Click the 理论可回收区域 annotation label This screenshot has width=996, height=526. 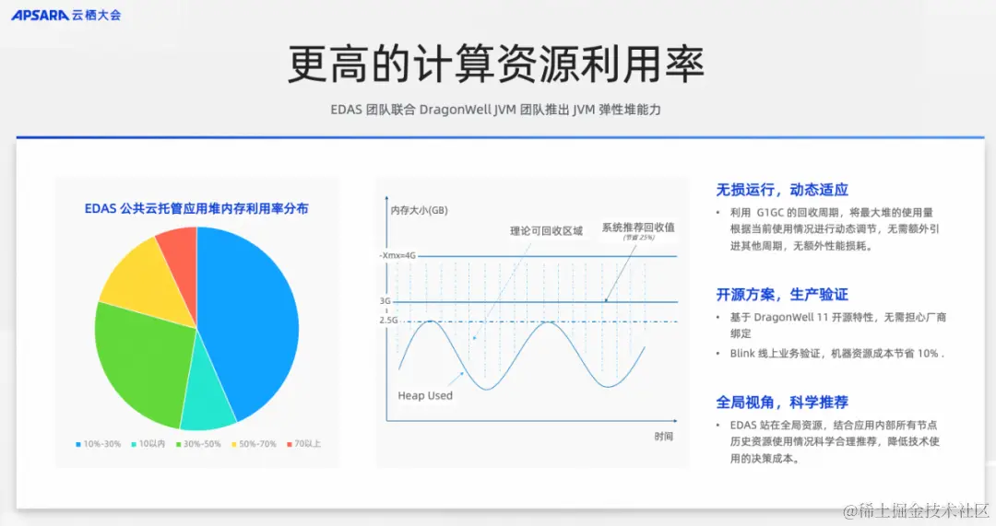tap(546, 231)
